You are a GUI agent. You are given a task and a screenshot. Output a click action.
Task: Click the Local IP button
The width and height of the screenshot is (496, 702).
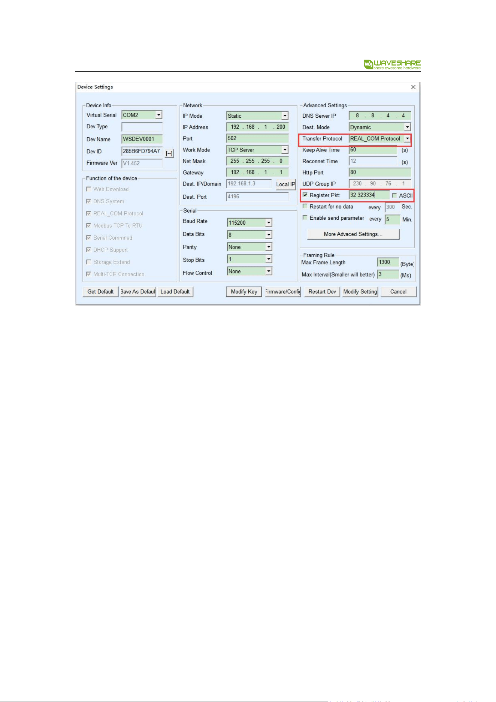click(x=285, y=184)
